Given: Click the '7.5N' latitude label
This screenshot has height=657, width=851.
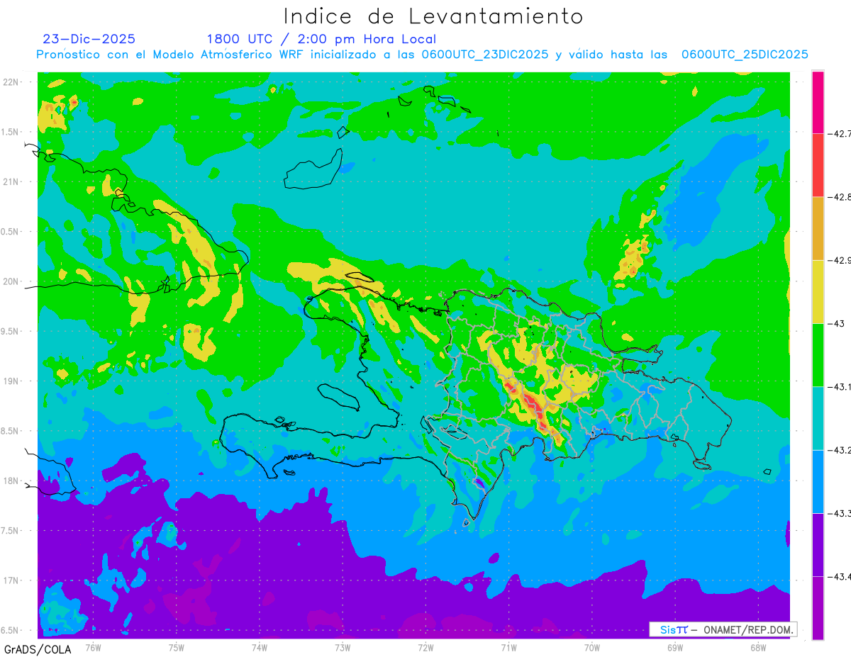Looking at the screenshot, I should [11, 531].
